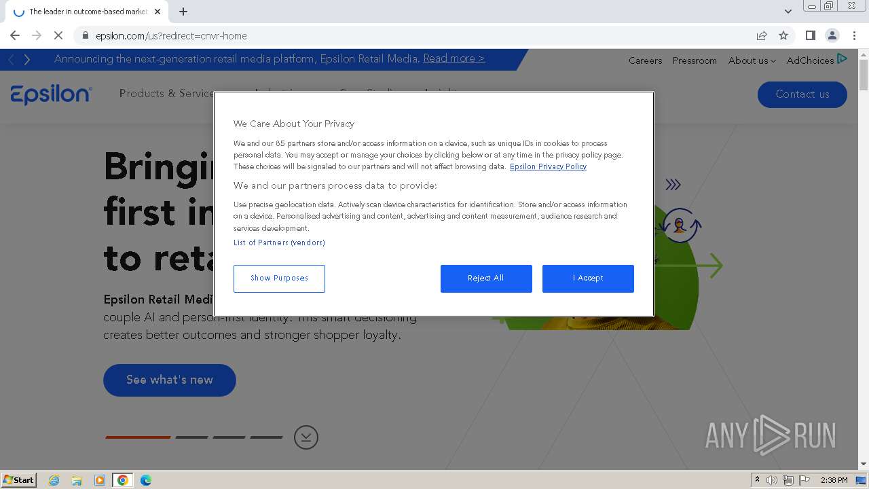Select the Chrome taskbar icon
869x489 pixels.
click(x=123, y=480)
